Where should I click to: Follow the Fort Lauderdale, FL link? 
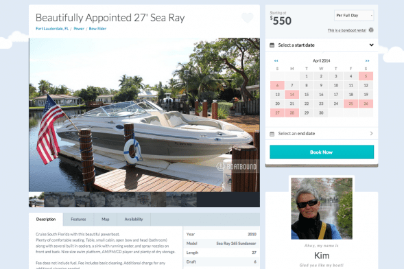[52, 29]
